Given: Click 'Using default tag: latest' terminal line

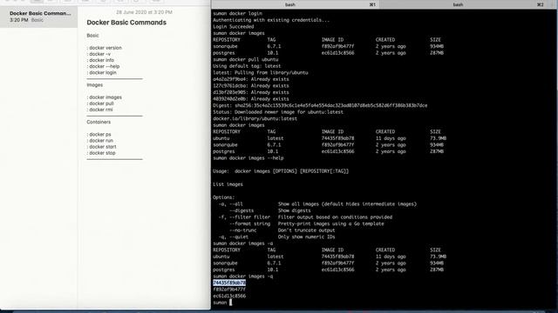Looking at the screenshot, I should point(247,66).
